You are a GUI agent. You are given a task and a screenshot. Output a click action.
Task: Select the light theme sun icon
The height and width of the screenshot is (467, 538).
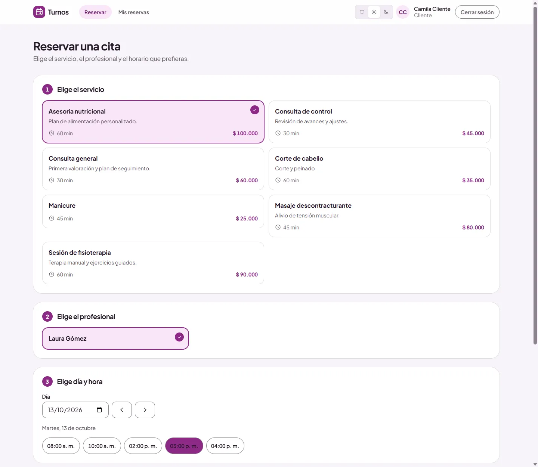[374, 12]
